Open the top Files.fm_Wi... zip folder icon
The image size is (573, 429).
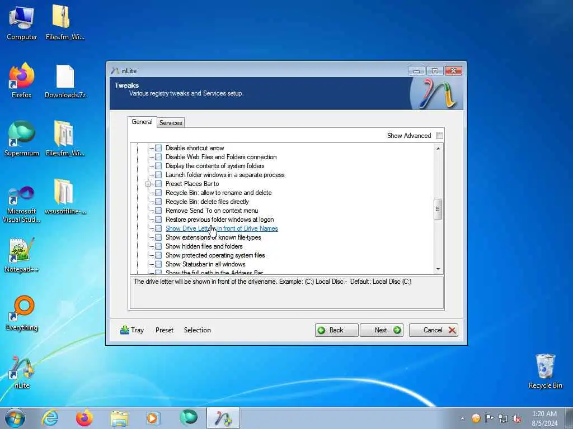65,23
